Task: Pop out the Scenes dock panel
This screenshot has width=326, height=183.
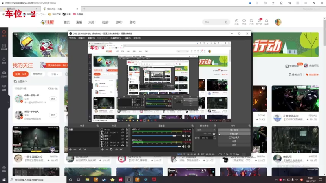Action: tap(97, 126)
